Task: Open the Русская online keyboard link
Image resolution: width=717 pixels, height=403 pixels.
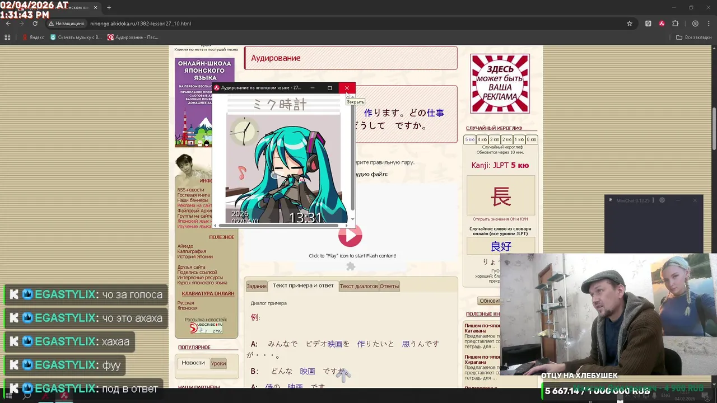Action: tap(186, 303)
